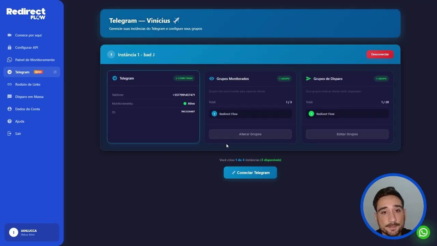Image resolution: width=437 pixels, height=246 pixels.
Task: Click the 3 disponíveis text
Action: 271,160
